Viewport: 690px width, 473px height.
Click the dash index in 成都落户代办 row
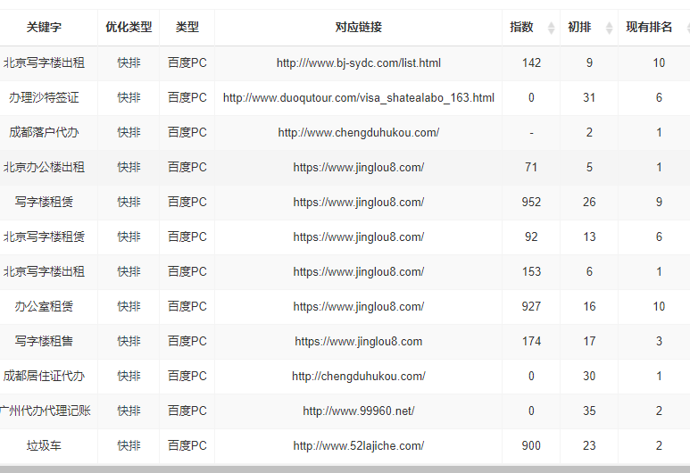tap(531, 132)
